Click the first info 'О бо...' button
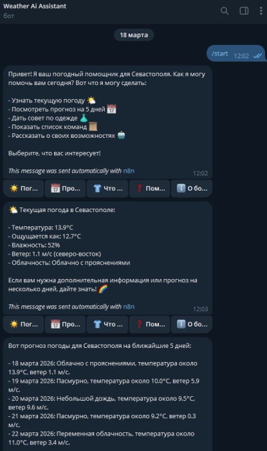 192,189
